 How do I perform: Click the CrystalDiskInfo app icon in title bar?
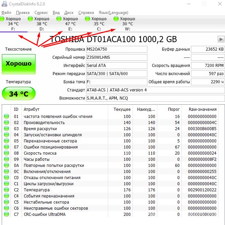[4, 4]
